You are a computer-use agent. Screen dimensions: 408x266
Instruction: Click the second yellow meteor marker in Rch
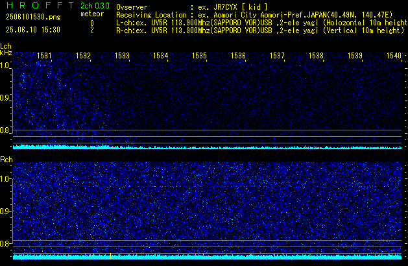pos(110,256)
